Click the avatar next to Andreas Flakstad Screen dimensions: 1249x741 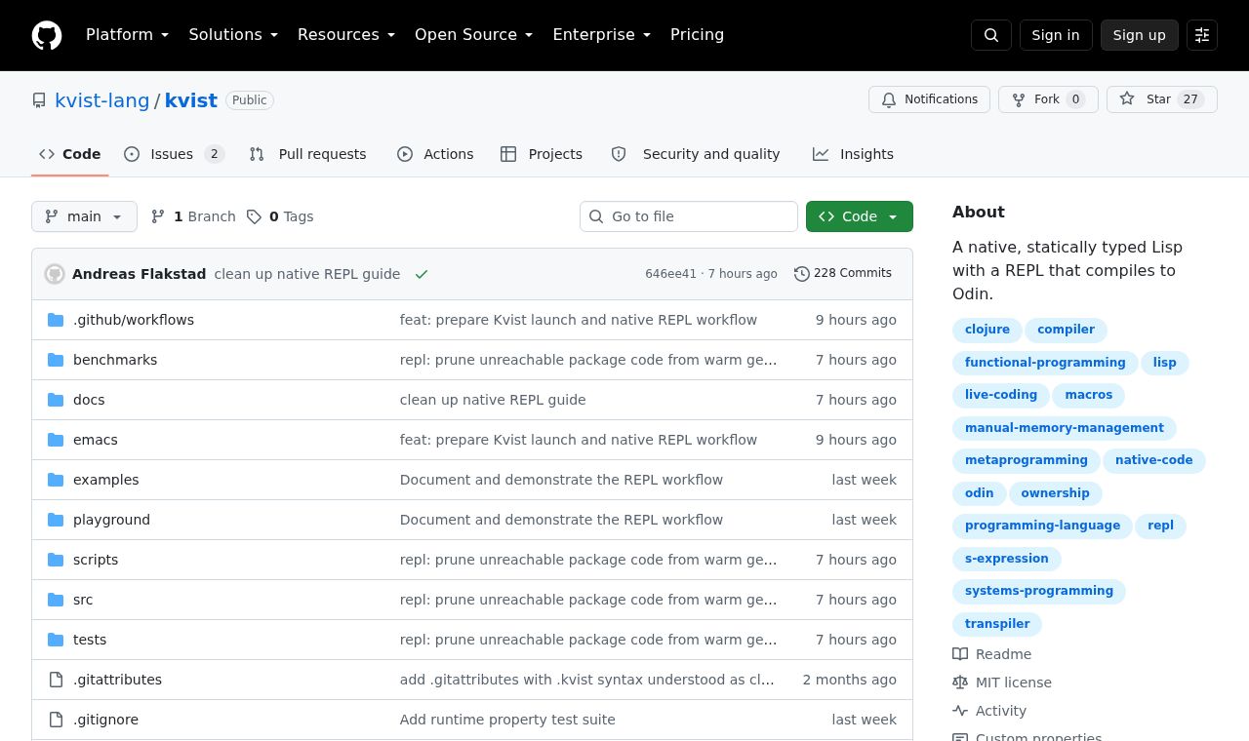pyautogui.click(x=55, y=274)
